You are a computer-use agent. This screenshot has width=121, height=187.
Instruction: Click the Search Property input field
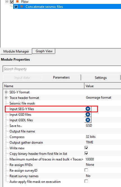(x=62, y=69)
